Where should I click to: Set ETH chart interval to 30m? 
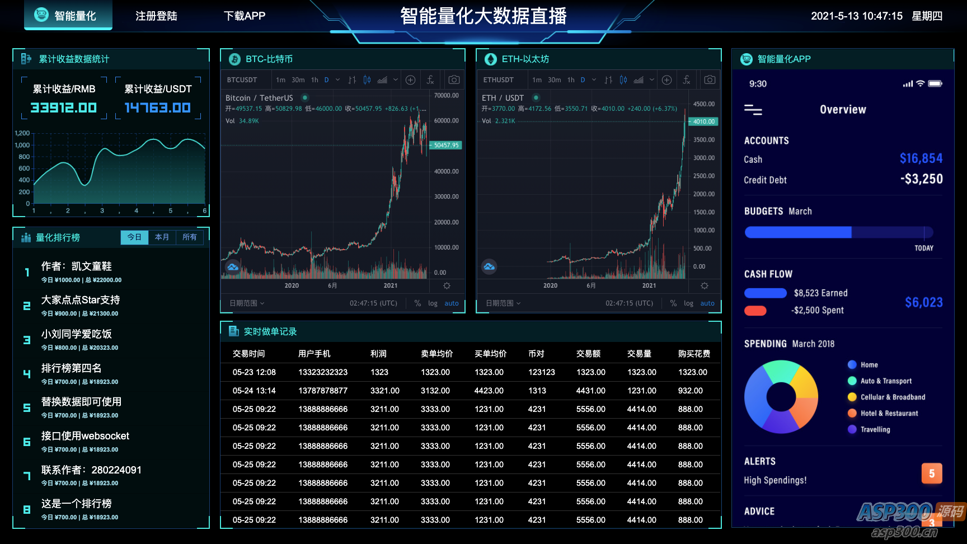[x=555, y=80]
